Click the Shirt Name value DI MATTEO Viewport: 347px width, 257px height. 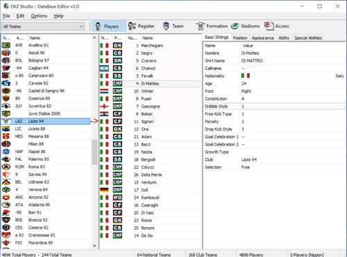point(252,61)
